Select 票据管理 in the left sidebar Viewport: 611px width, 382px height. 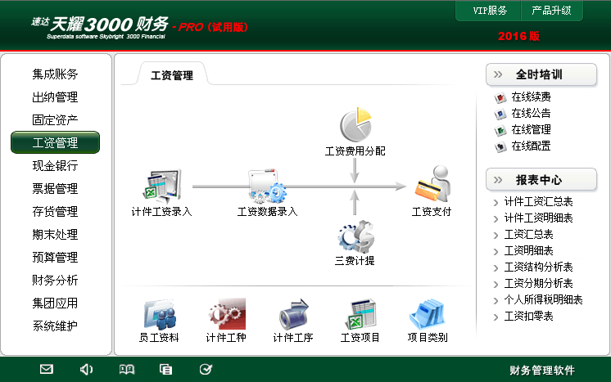coord(55,189)
